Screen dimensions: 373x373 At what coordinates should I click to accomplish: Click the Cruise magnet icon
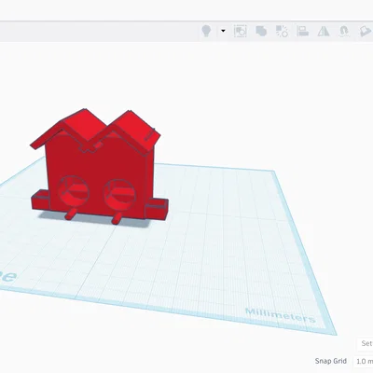344,31
